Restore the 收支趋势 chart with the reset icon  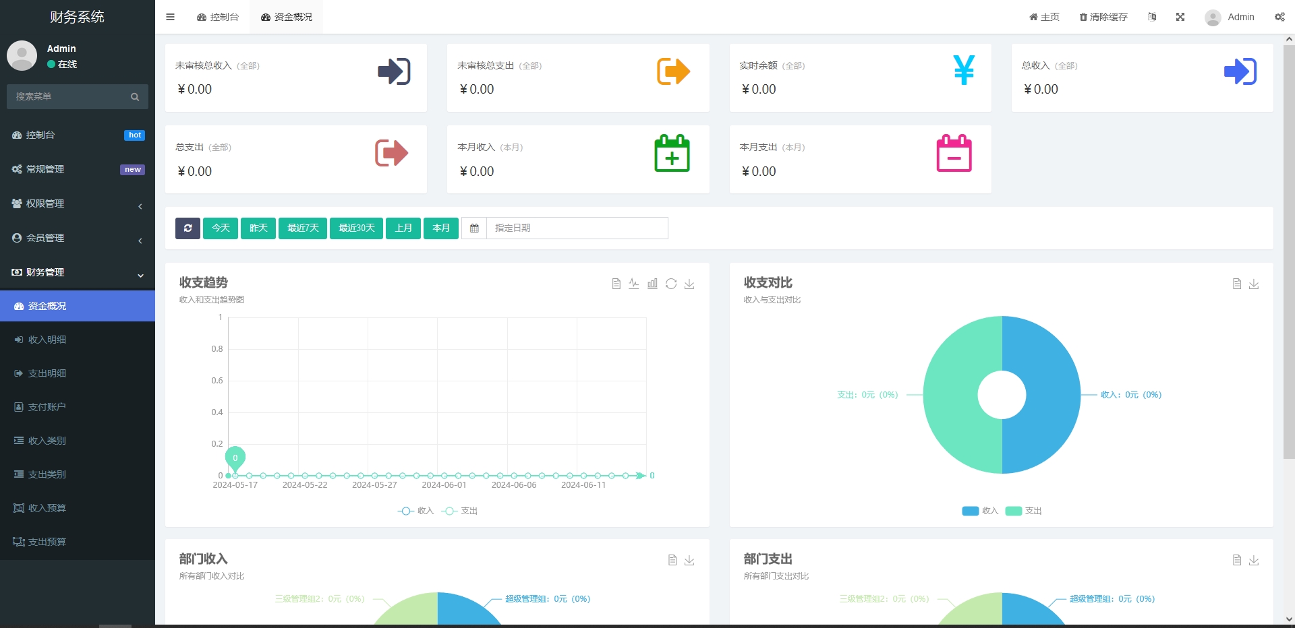(671, 284)
